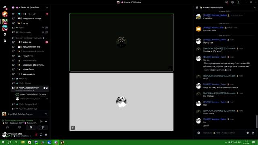
Task: Close the МЮ • Академия ФБР chat panel
Action: click(x=254, y=8)
